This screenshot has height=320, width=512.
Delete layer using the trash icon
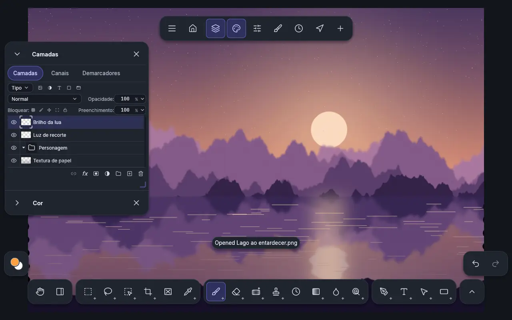(x=141, y=174)
